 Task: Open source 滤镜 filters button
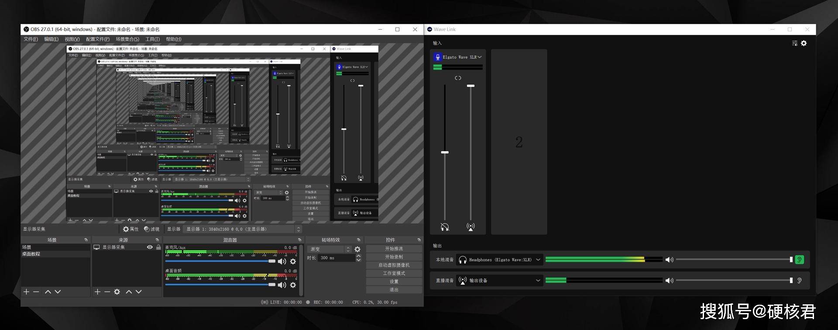(x=151, y=229)
